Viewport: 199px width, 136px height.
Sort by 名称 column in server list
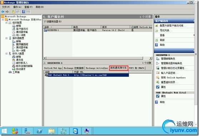58,27
